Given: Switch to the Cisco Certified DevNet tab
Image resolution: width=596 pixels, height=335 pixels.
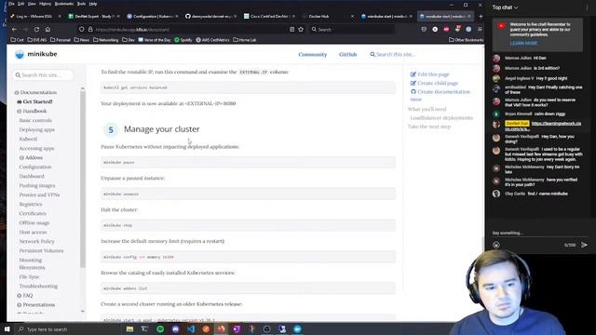Looking at the screenshot, I should (270, 17).
